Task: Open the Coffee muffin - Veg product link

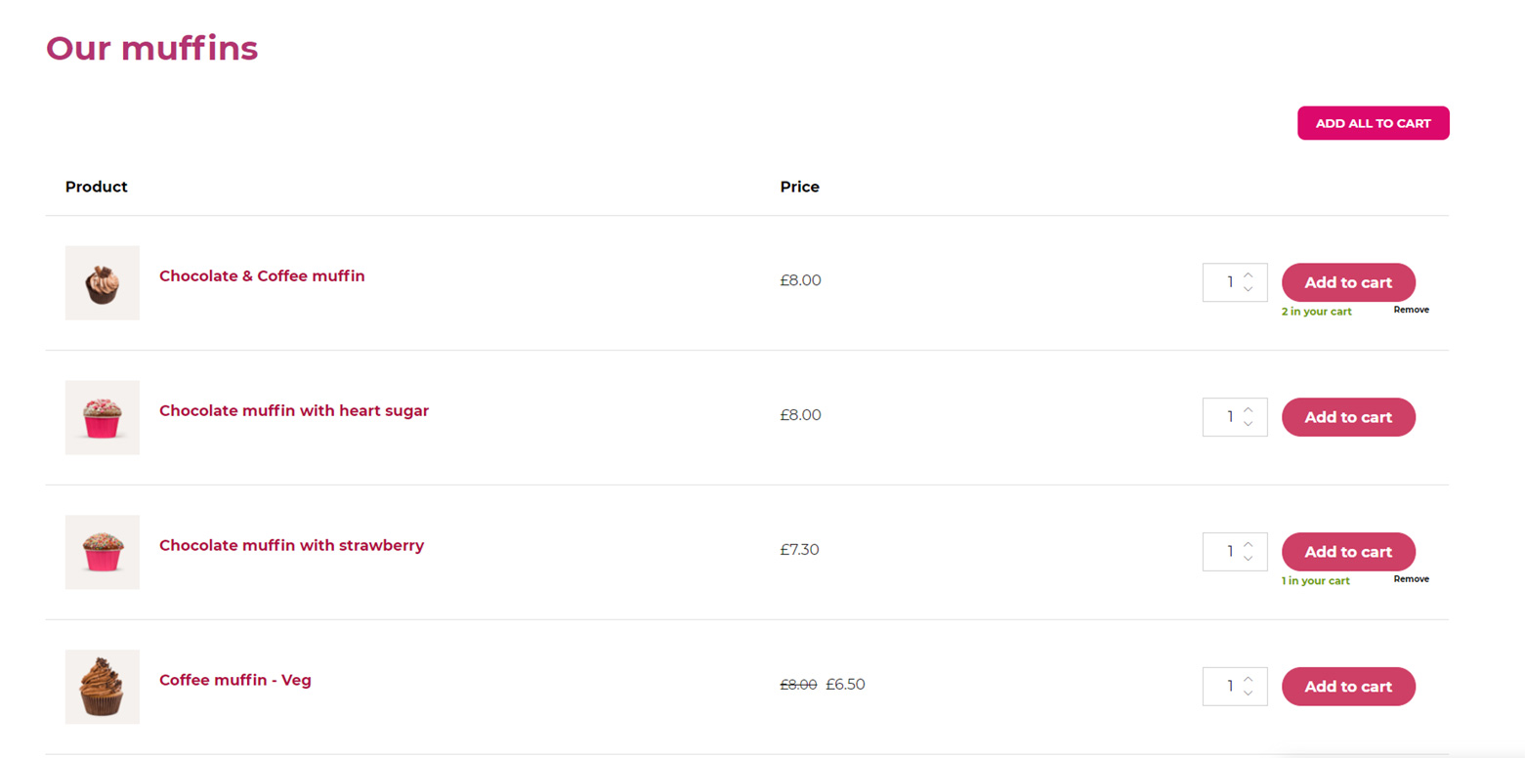Action: point(235,681)
